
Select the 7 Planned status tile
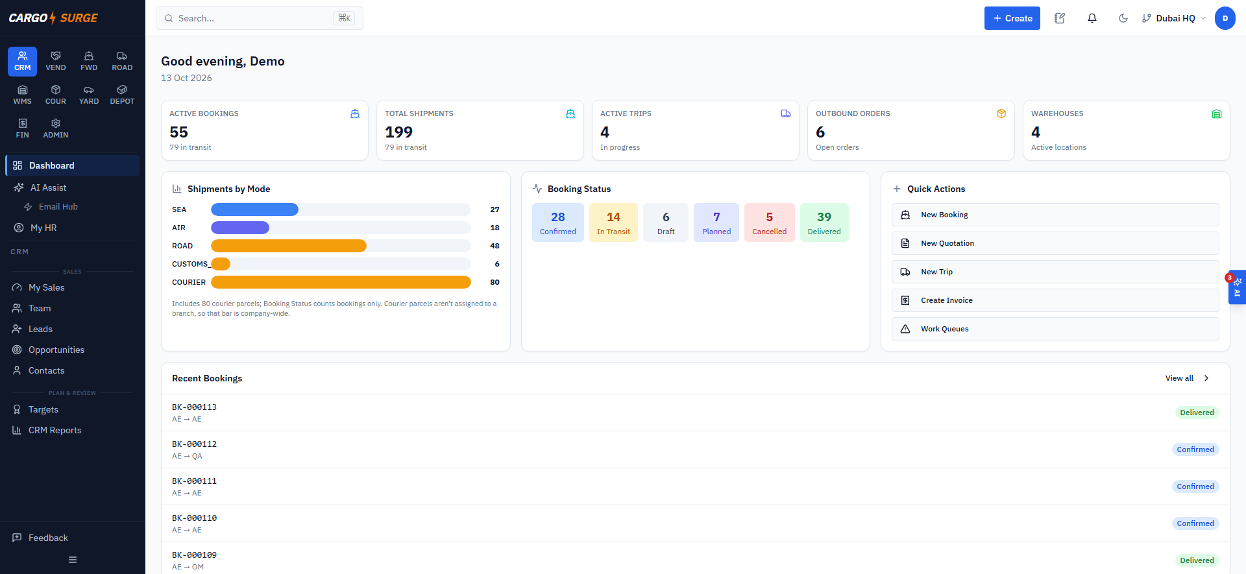(x=716, y=222)
